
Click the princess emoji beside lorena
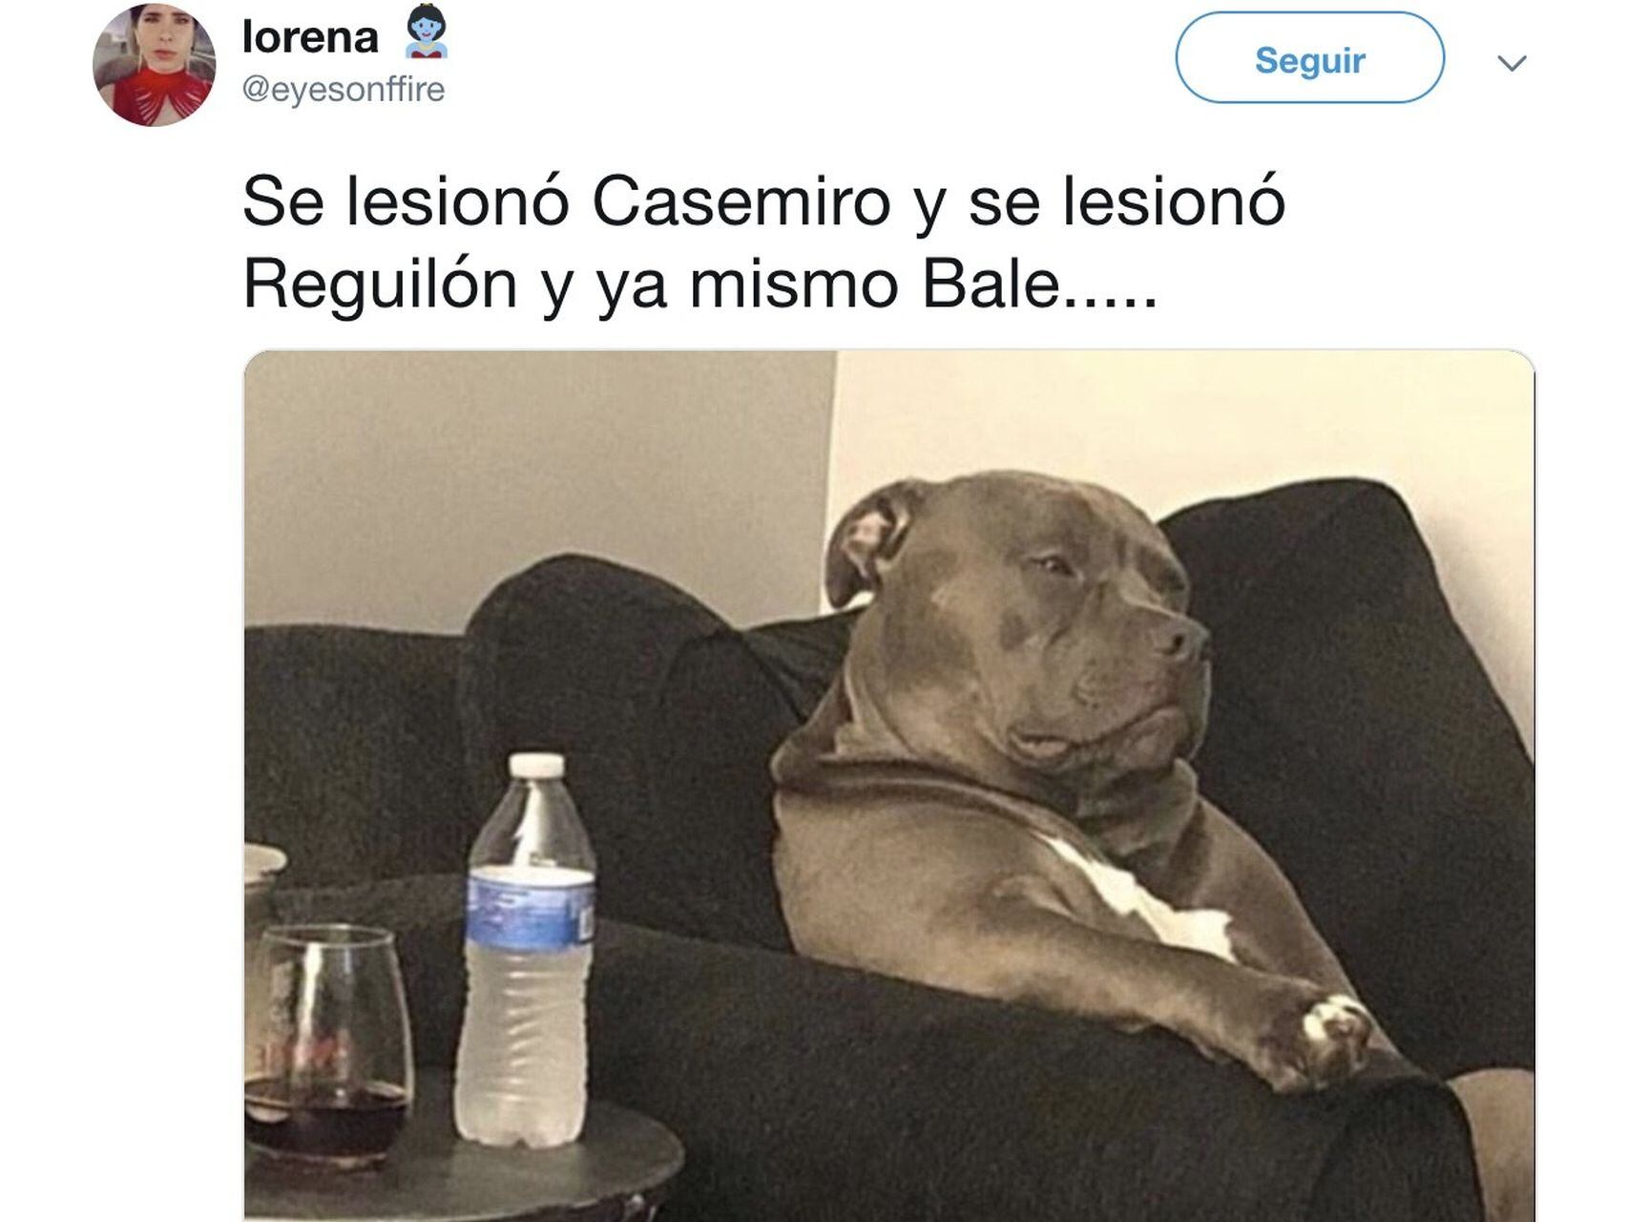(426, 33)
